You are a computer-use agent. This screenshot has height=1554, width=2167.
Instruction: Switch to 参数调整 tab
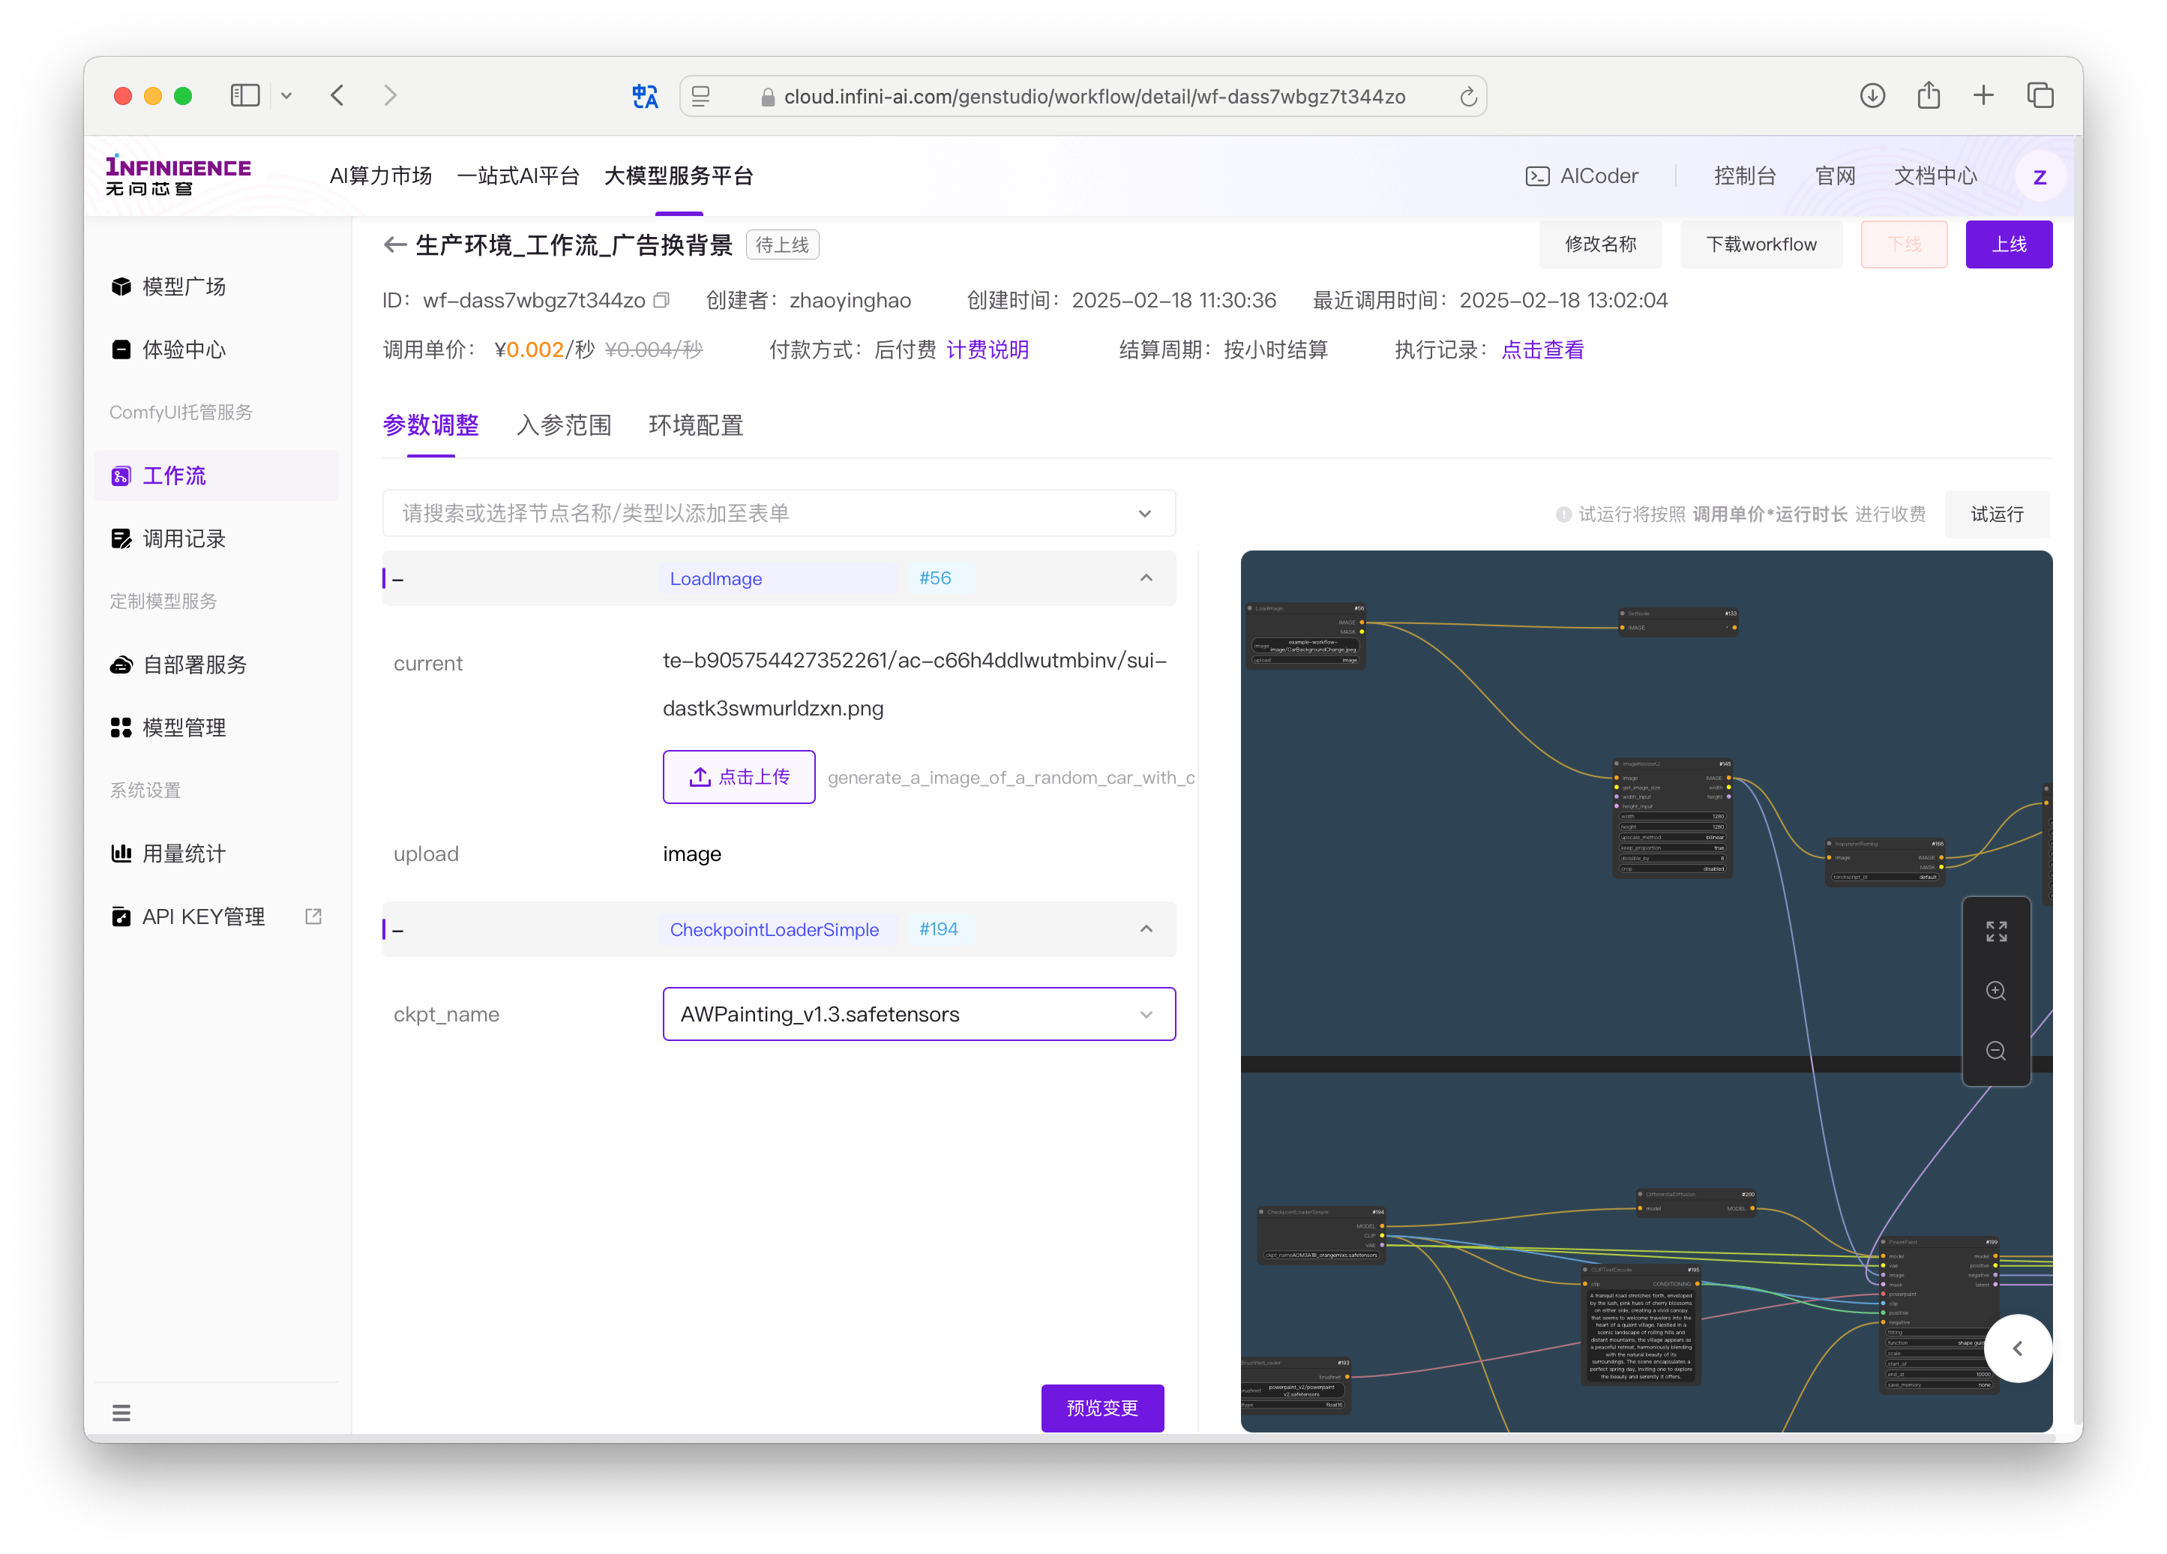[430, 425]
